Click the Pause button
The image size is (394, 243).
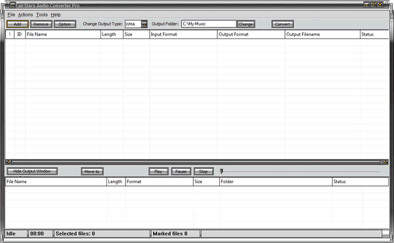coord(181,171)
